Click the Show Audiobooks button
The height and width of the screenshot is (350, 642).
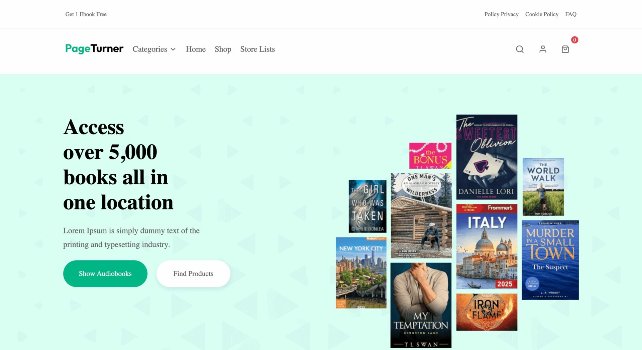pyautogui.click(x=105, y=274)
